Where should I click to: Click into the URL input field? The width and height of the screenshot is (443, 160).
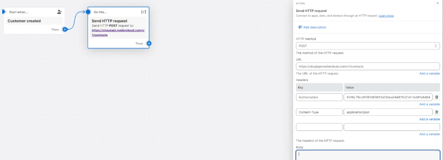pos(367,66)
